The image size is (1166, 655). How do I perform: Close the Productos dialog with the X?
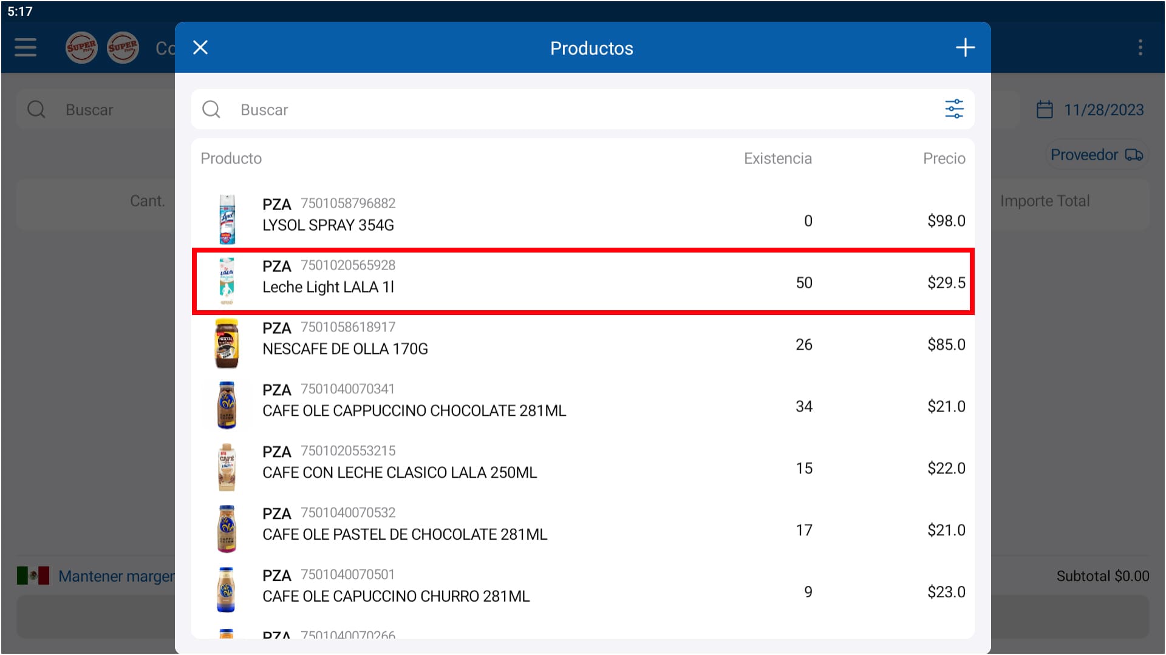200,48
